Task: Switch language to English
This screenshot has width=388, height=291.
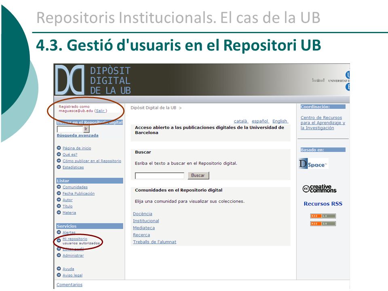Action: pos(280,121)
